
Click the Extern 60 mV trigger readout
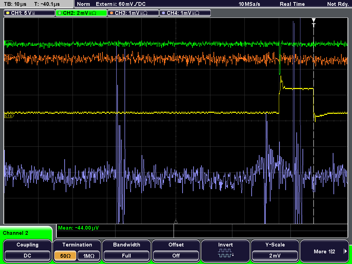pos(121,4)
